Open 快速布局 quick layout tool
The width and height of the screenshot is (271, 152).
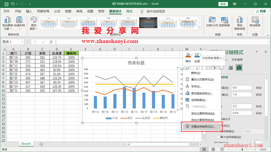click(20, 23)
